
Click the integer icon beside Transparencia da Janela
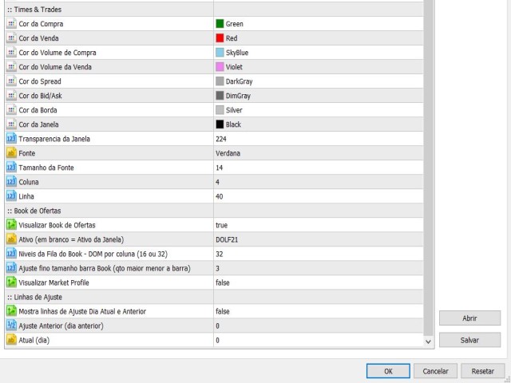[11, 139]
